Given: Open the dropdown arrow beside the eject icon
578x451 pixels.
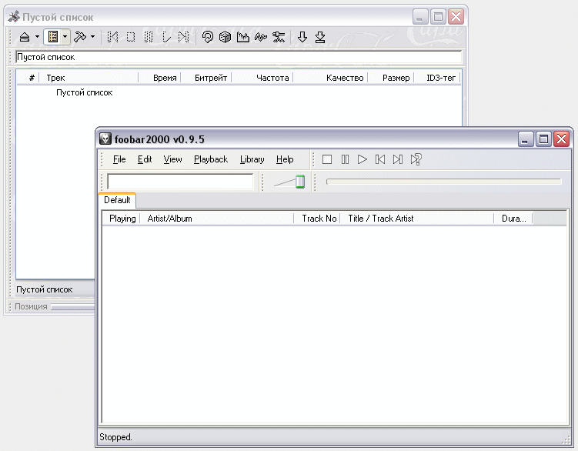Looking at the screenshot, I should (x=37, y=37).
